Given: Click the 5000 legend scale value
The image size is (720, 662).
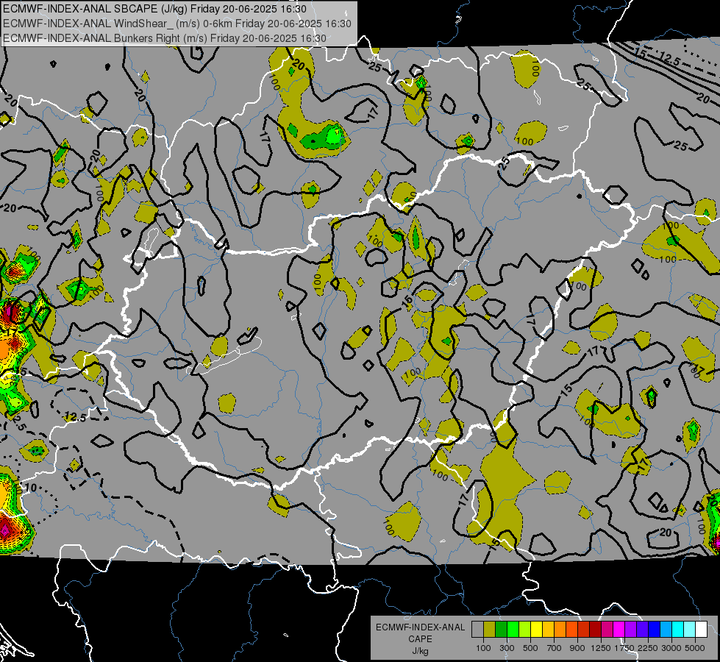Looking at the screenshot, I should [x=695, y=648].
